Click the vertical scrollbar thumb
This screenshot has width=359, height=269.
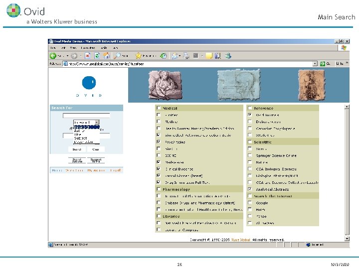[x=347, y=172]
